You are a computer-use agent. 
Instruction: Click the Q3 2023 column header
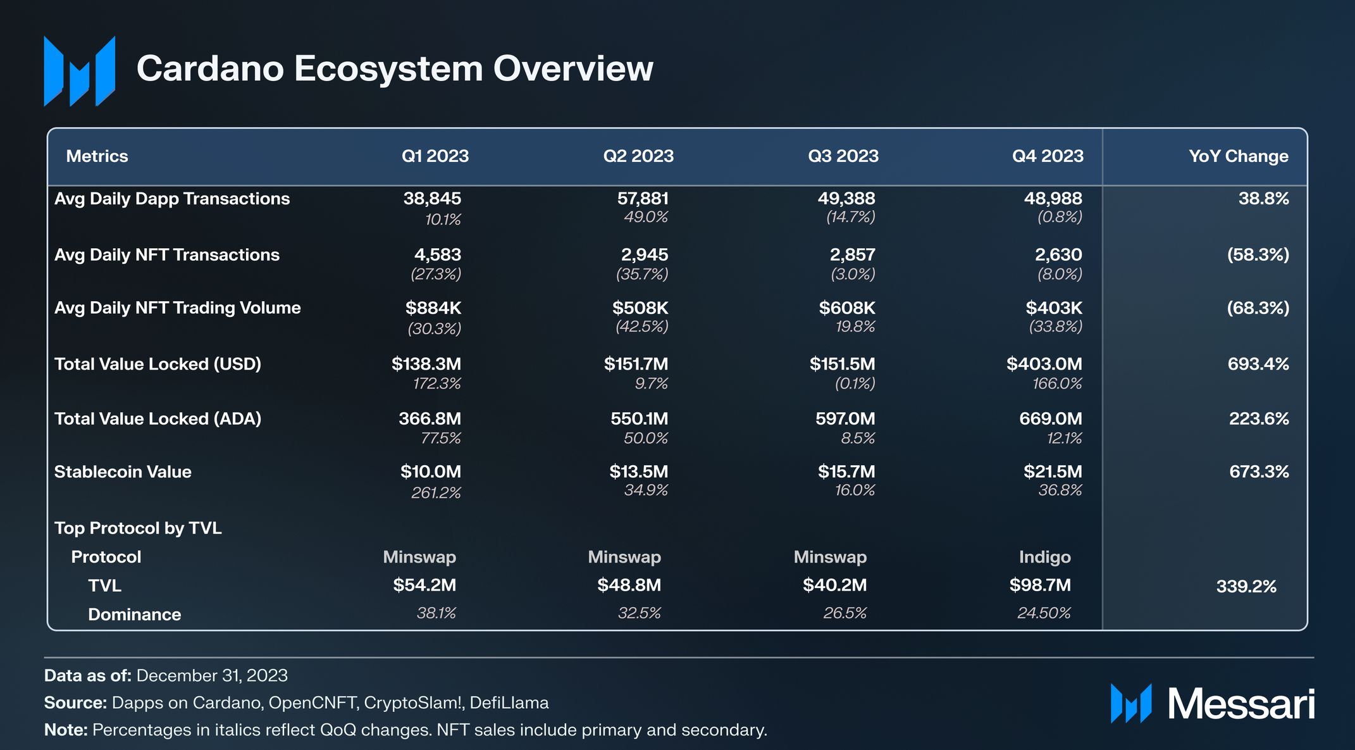(843, 156)
